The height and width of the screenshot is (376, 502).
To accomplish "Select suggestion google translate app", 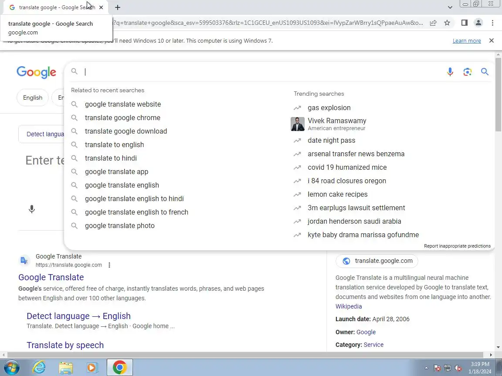I will (116, 172).
